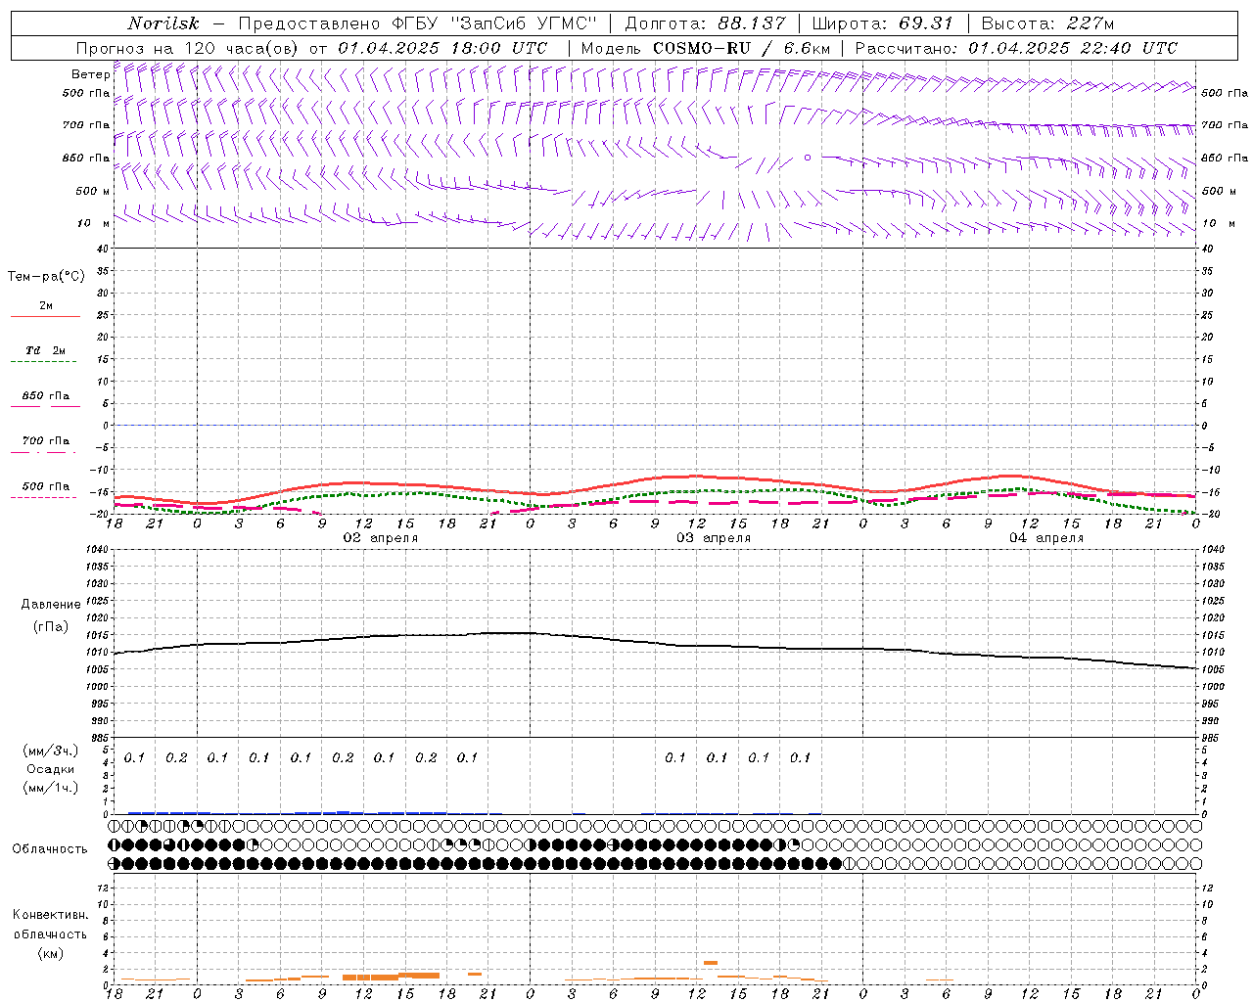Screen dimensions: 1253x1002
Task: Click the "Высота: 227м" header field
Action: (1047, 23)
